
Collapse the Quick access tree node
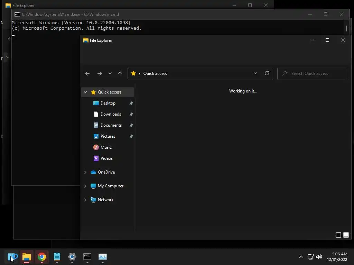pos(85,92)
